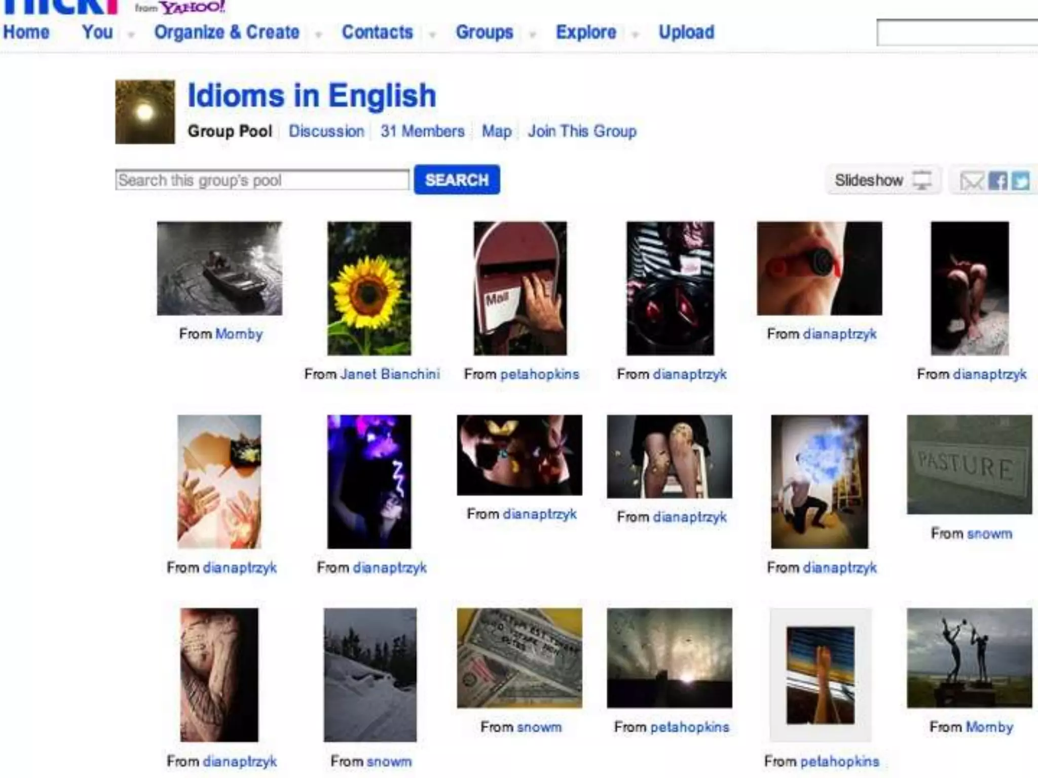The height and width of the screenshot is (778, 1038).
Task: Open the red mailbox photo
Action: tap(520, 288)
